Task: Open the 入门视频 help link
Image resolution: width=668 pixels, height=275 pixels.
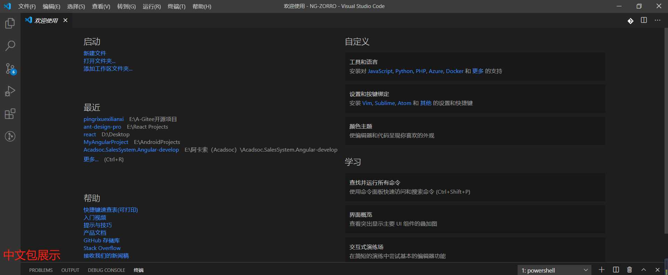Action: [x=95, y=217]
